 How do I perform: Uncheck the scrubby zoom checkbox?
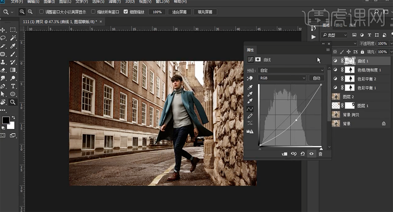[126, 12]
